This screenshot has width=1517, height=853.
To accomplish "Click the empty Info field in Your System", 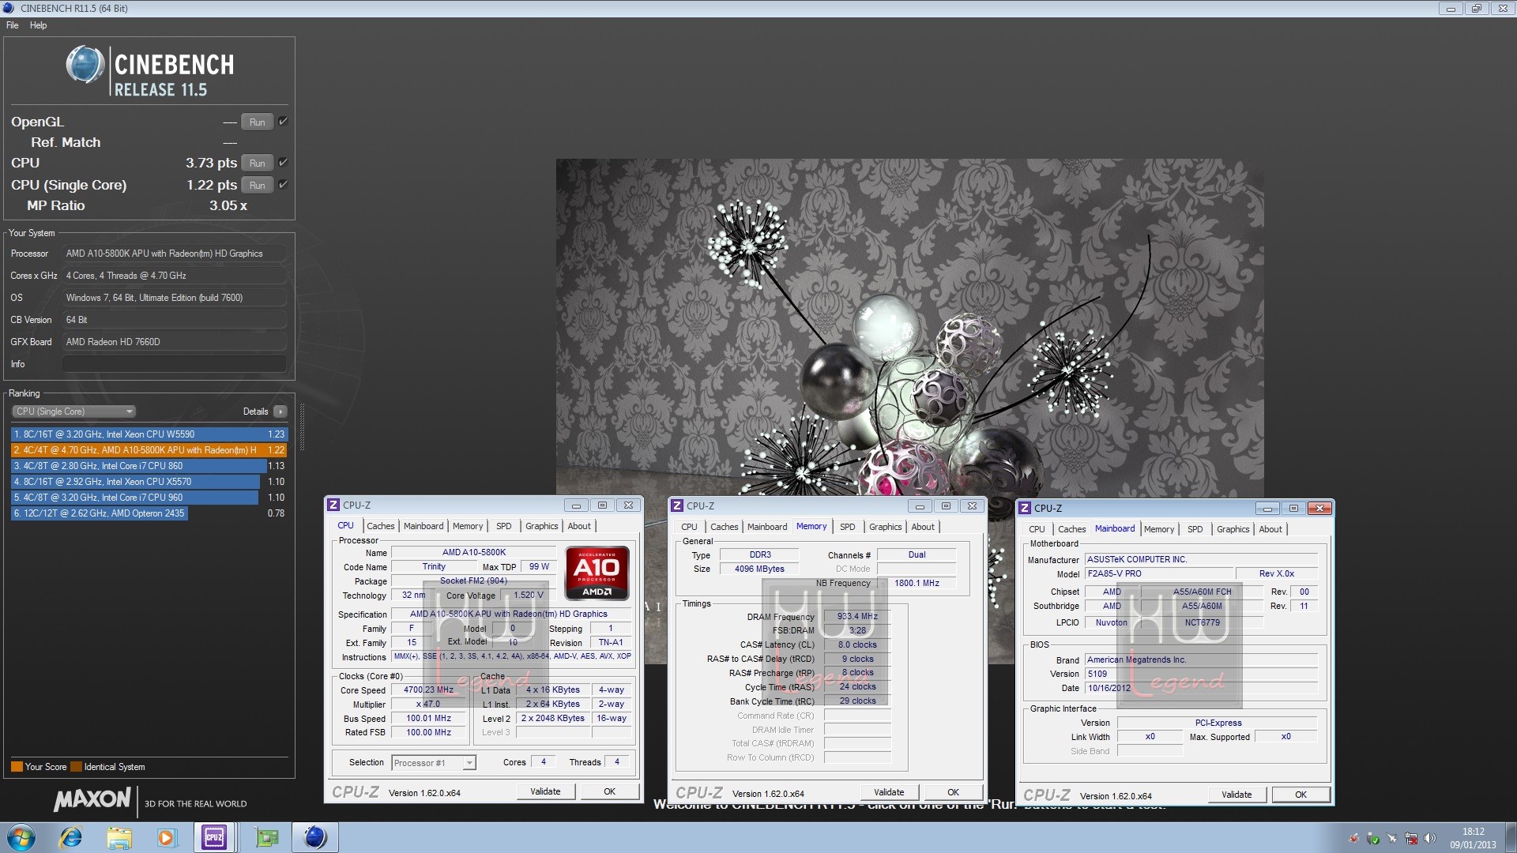I will tap(174, 364).
